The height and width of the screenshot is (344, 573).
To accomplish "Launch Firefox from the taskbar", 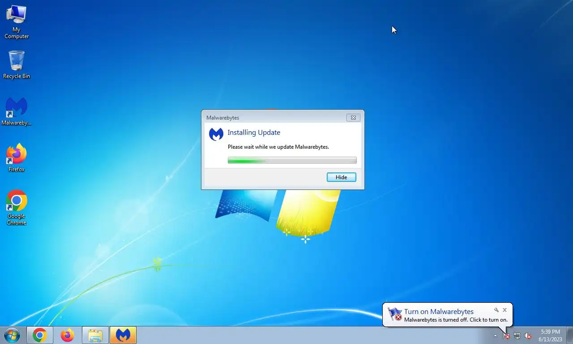I will [x=67, y=335].
